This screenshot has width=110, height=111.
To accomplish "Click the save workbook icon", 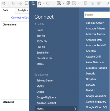I will 27,3.
